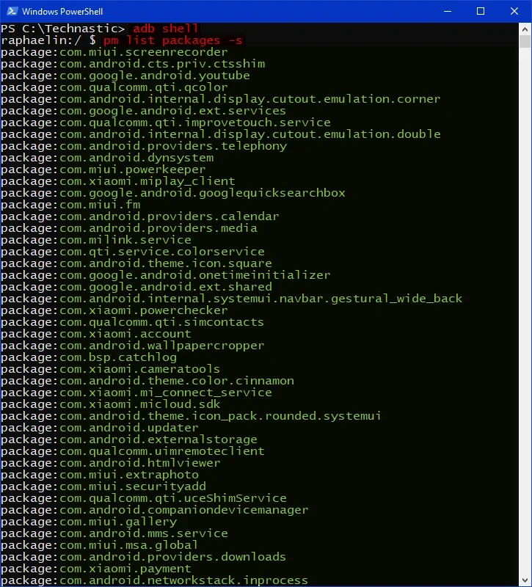Click com.android.htmlviewer package line
This screenshot has height=587, width=532.
111,463
